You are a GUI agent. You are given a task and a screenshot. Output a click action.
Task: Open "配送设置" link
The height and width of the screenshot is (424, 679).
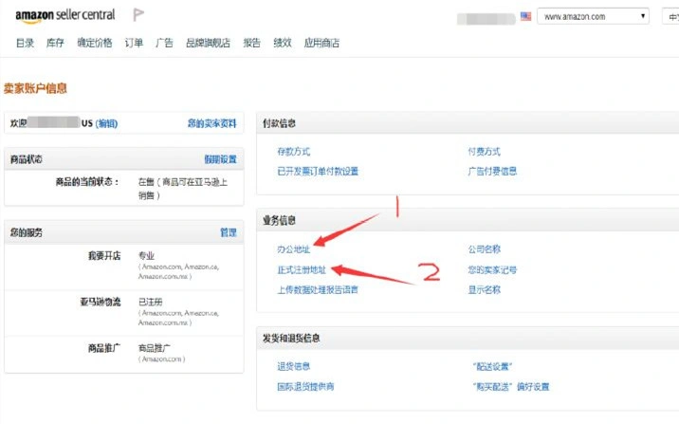(x=492, y=366)
